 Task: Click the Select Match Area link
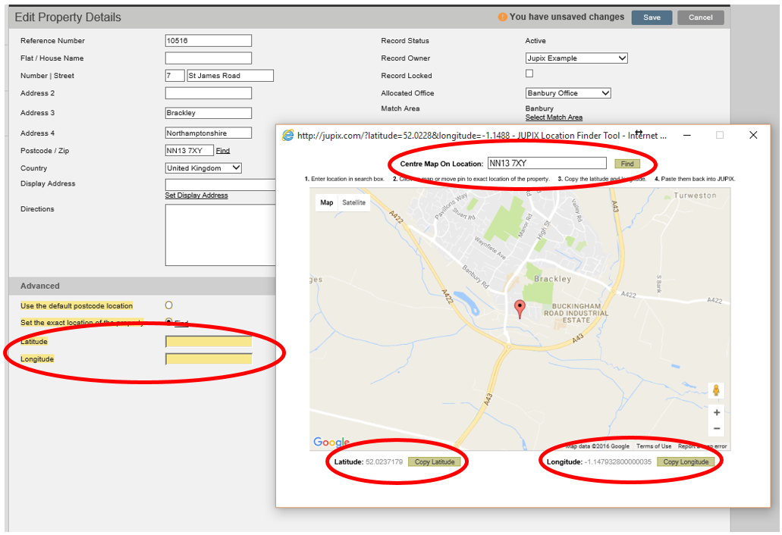pyautogui.click(x=554, y=117)
